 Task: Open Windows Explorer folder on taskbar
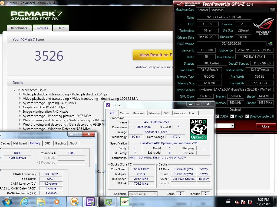pyautogui.click(x=41, y=202)
